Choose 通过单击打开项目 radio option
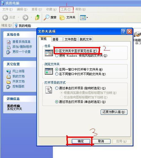This screenshot has width=141, height=158. 57,88
